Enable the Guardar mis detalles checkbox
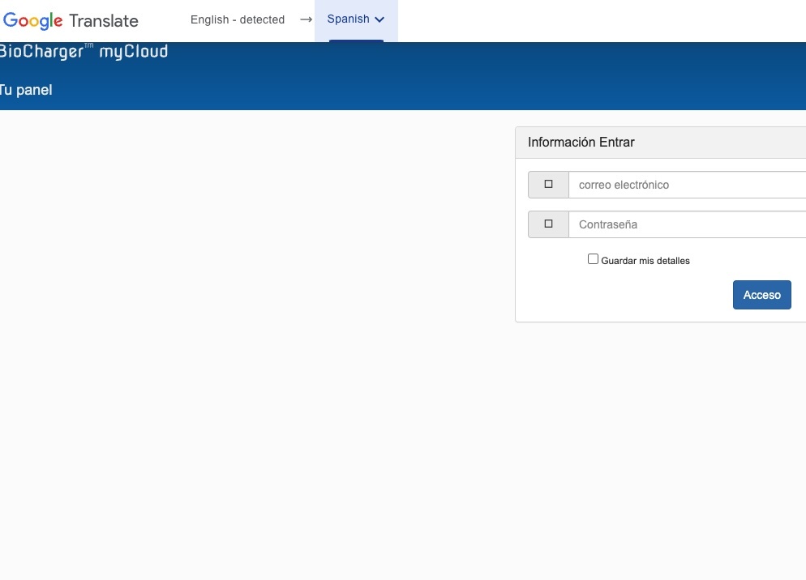806x580 pixels. coord(593,259)
